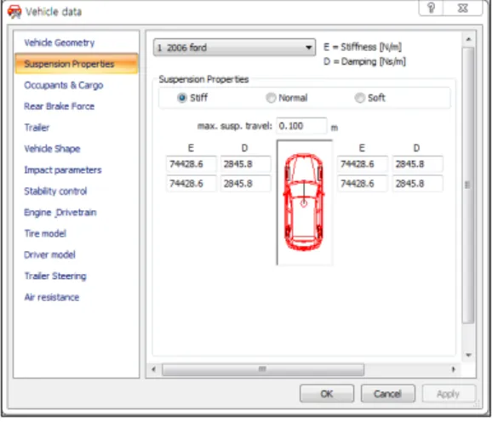
Task: Click the red car diagram preview
Action: click(304, 202)
